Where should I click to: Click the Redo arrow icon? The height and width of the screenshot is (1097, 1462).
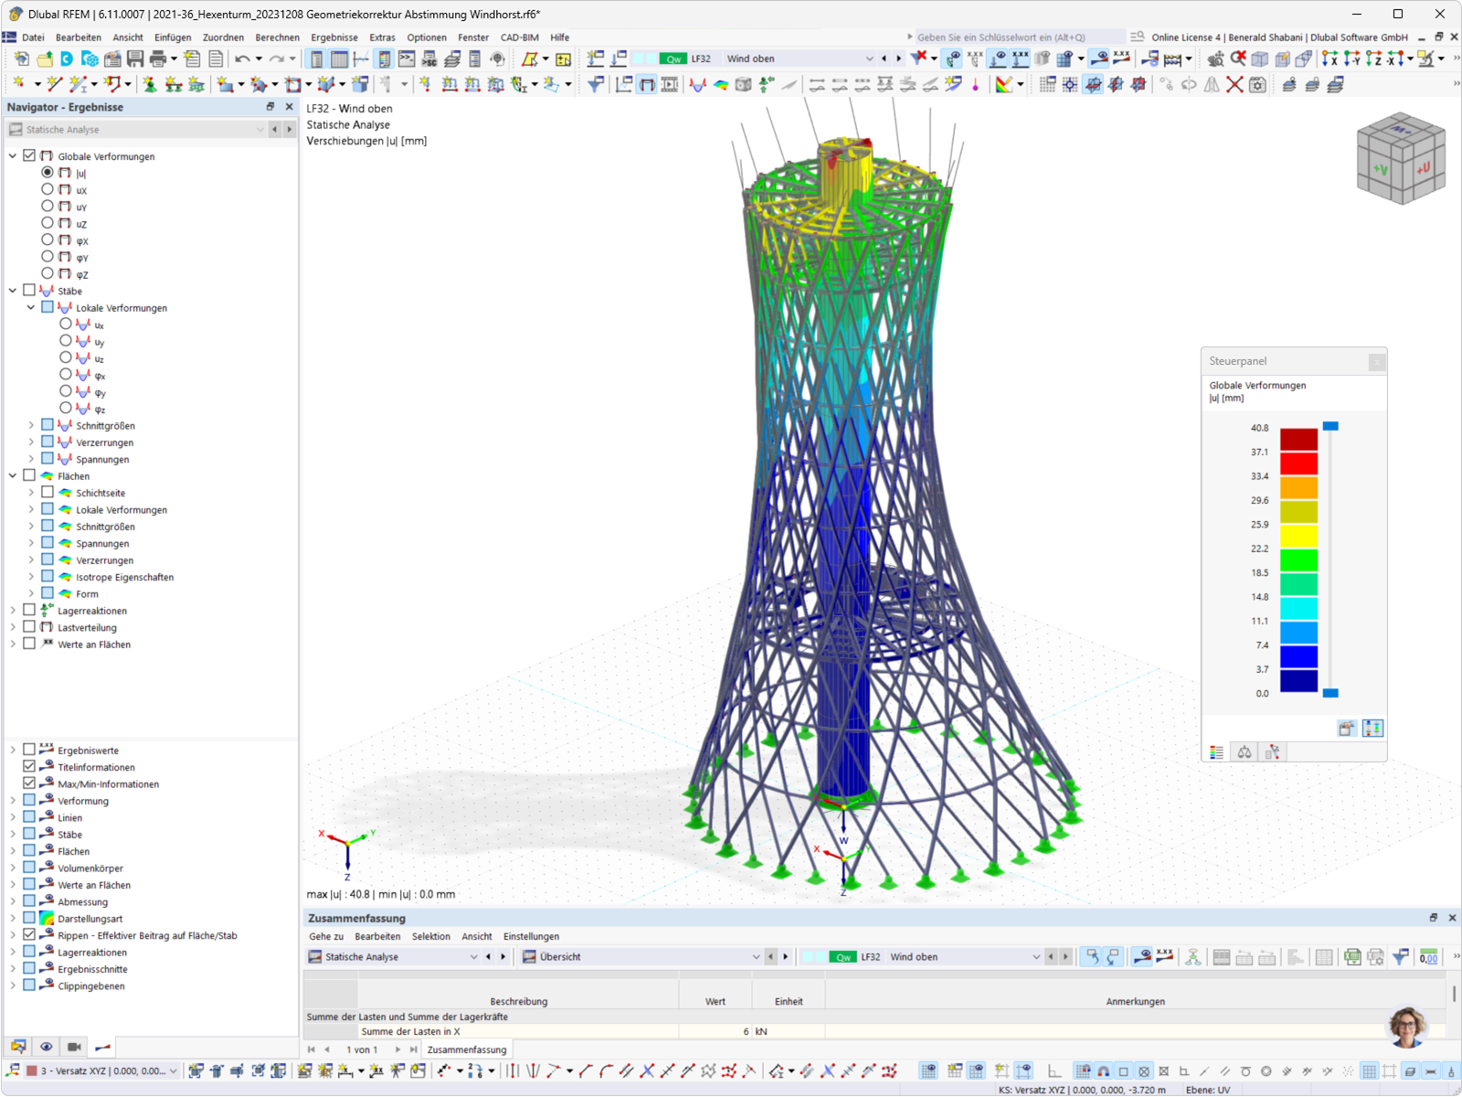277,59
